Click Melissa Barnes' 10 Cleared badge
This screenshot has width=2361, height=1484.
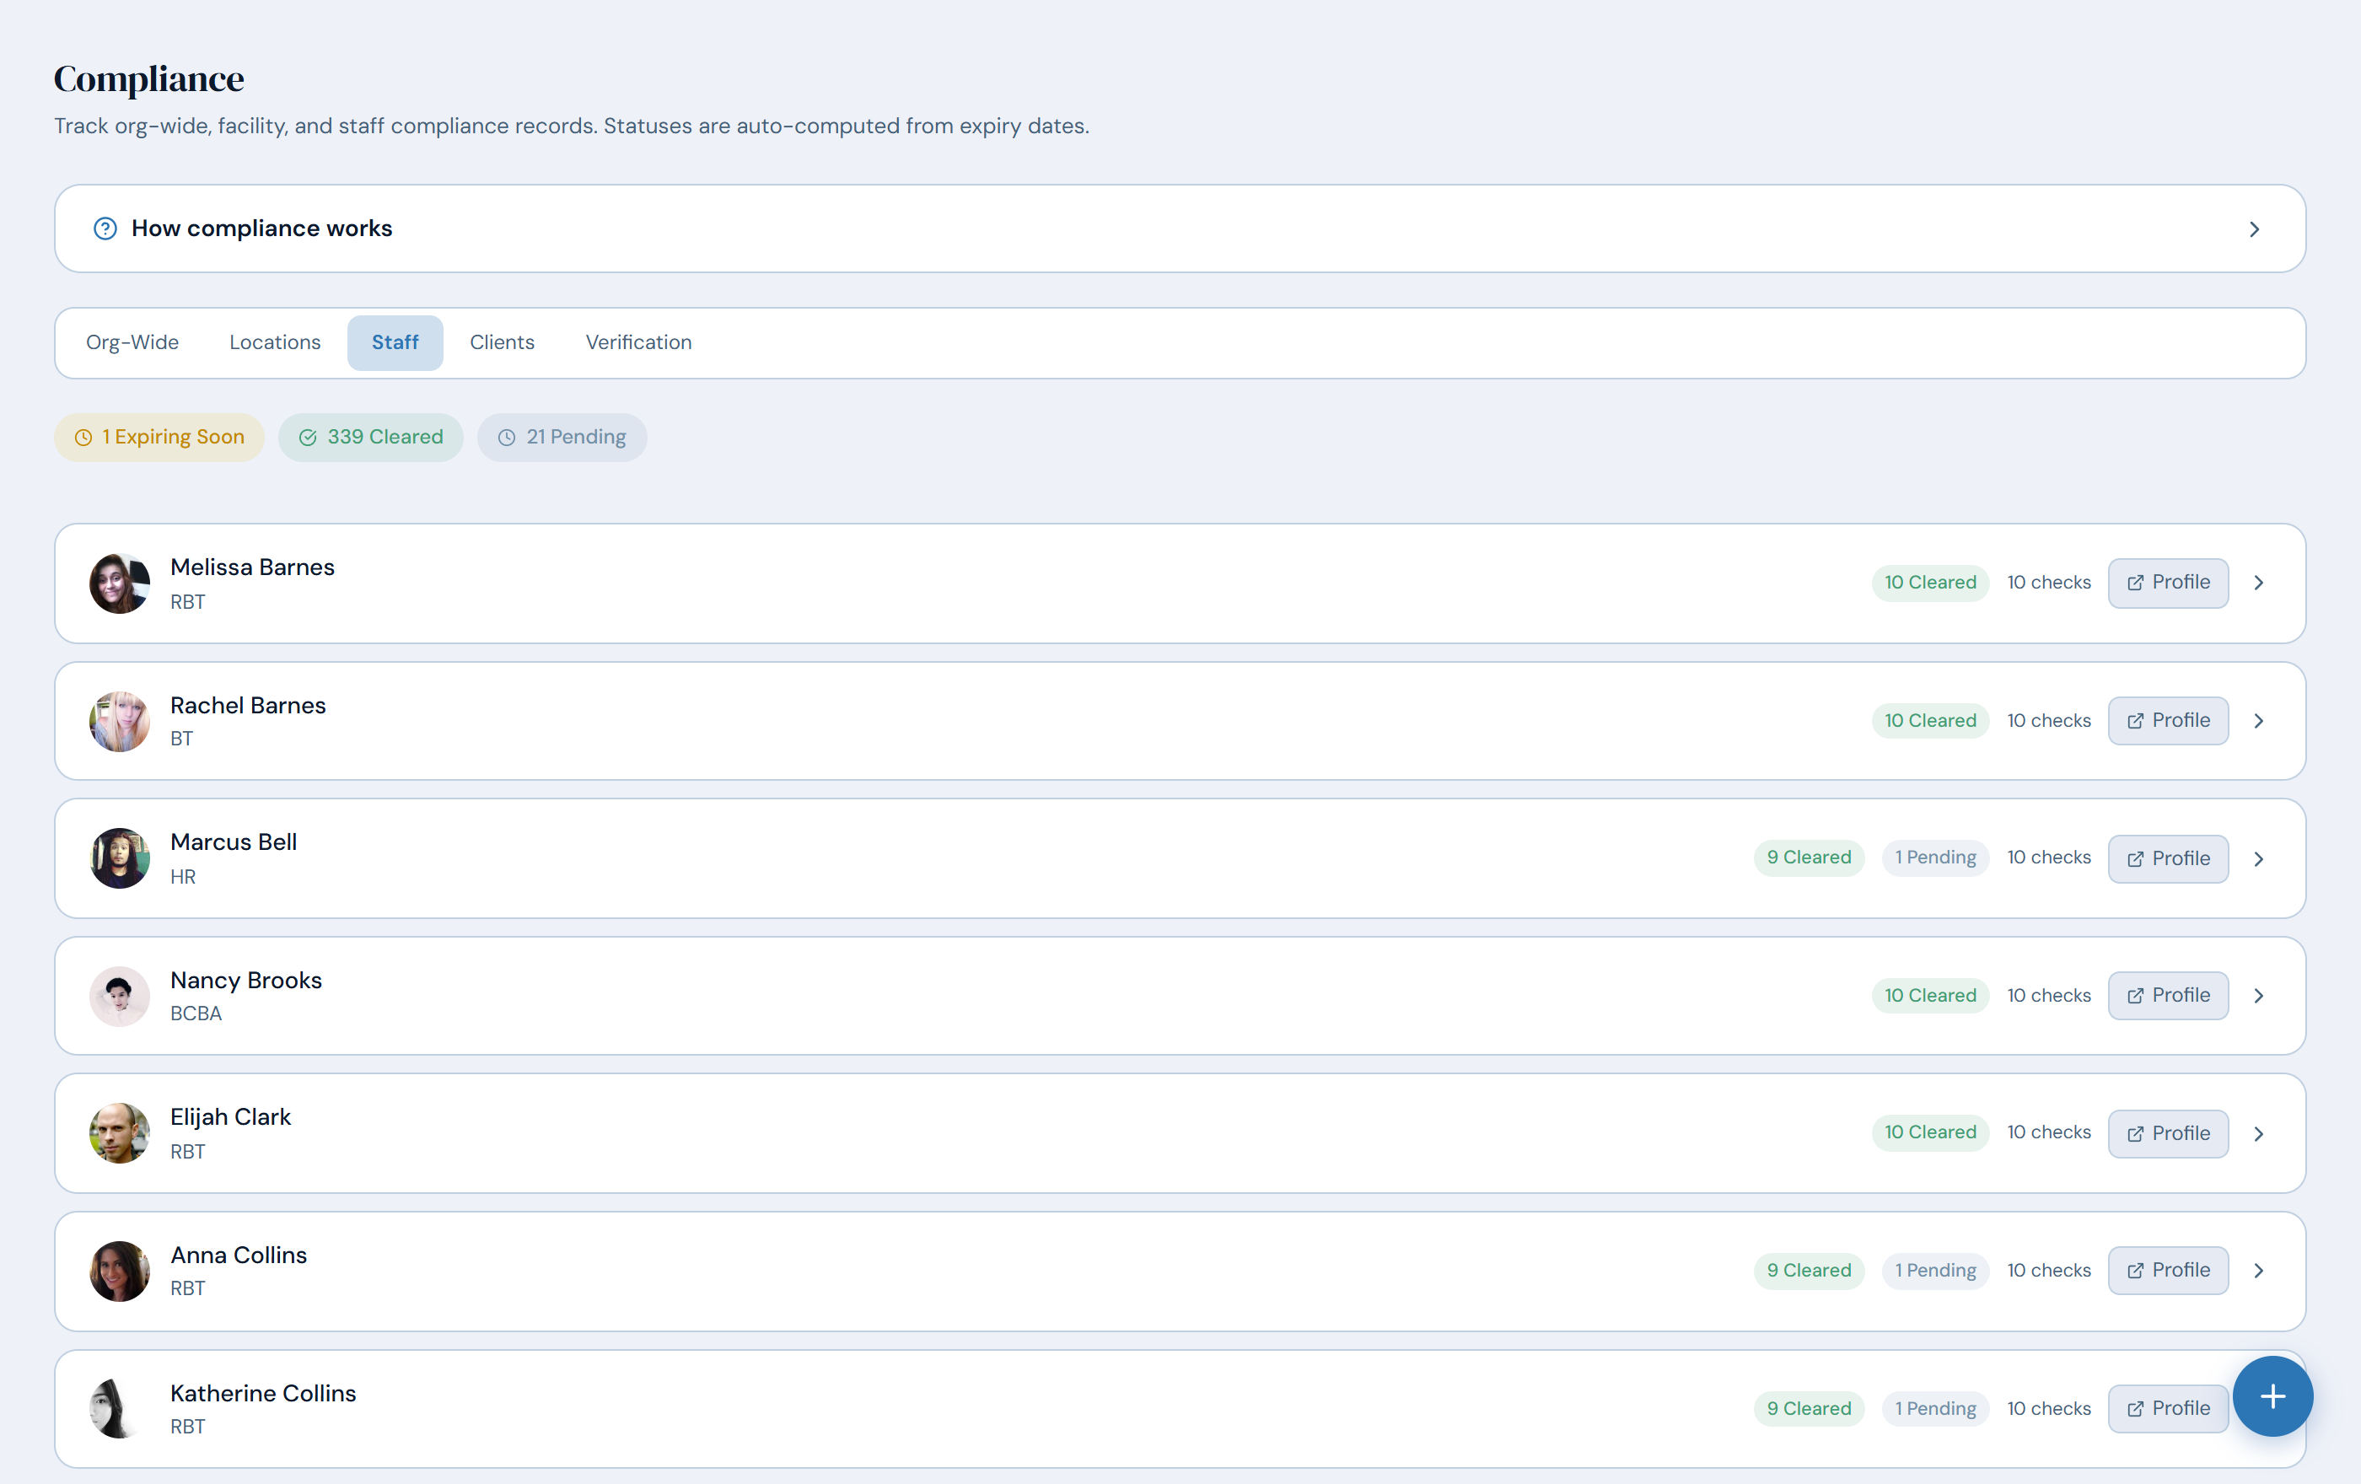pos(1931,583)
